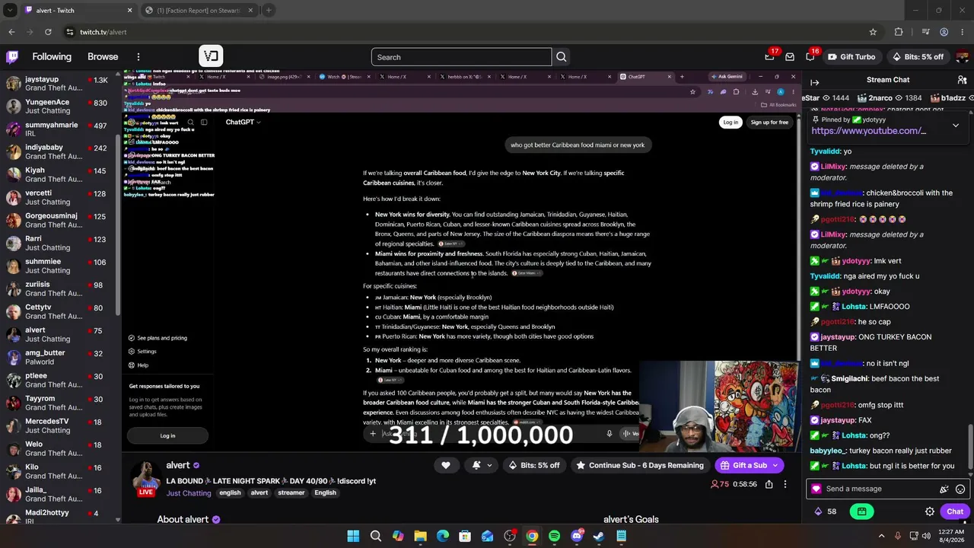Image resolution: width=974 pixels, height=548 pixels.
Task: Click alvert's profile picture with LIVE badge
Action: pyautogui.click(x=146, y=479)
